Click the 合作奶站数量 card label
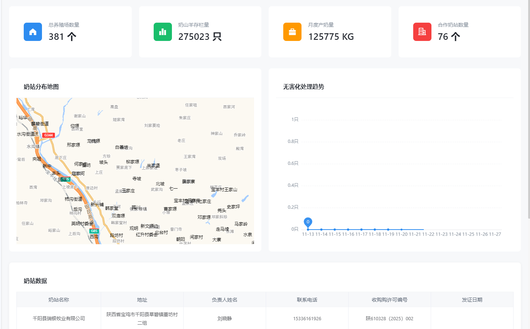 point(453,25)
